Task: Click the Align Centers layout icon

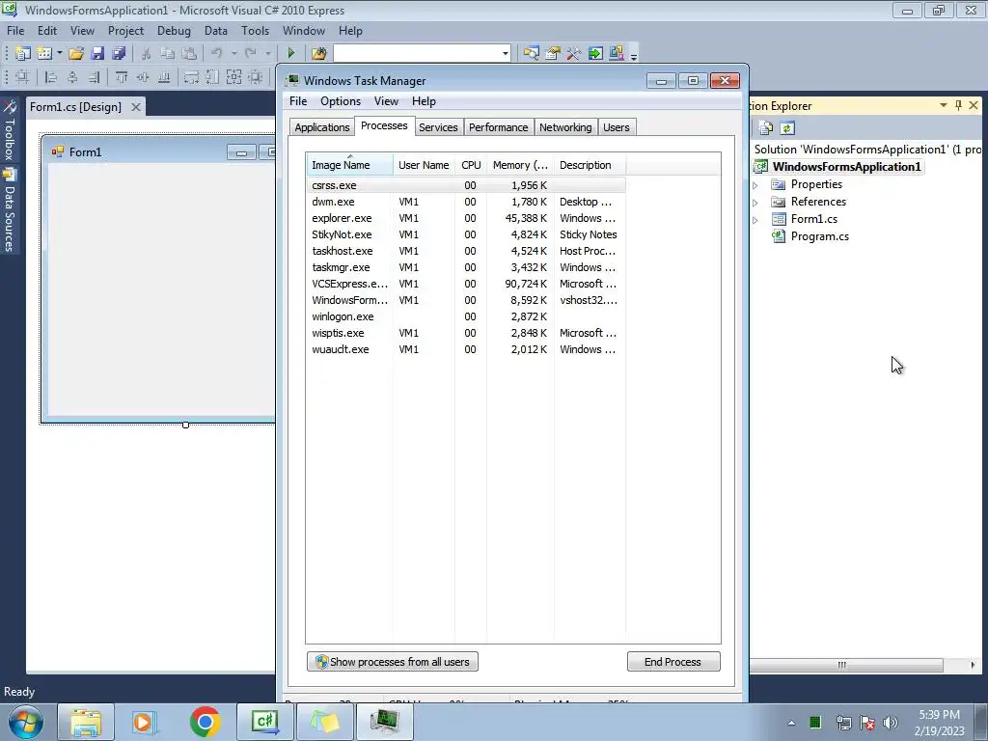Action: point(72,77)
